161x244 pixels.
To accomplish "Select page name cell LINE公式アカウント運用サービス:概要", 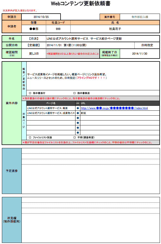I will pyautogui.click(x=51, y=108).
